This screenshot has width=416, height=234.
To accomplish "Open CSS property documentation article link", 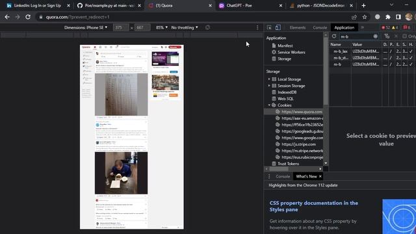I will (x=313, y=206).
